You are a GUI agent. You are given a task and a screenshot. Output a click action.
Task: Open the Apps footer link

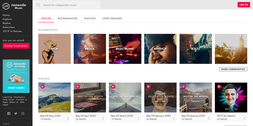pyautogui.click(x=5, y=102)
